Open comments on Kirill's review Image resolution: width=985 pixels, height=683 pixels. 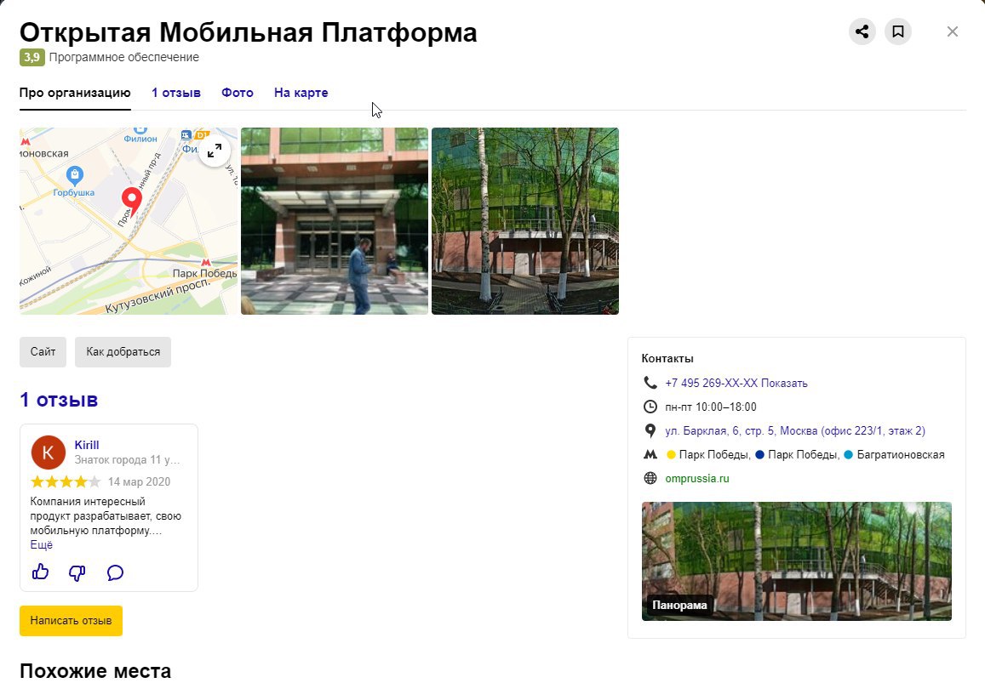click(x=115, y=572)
